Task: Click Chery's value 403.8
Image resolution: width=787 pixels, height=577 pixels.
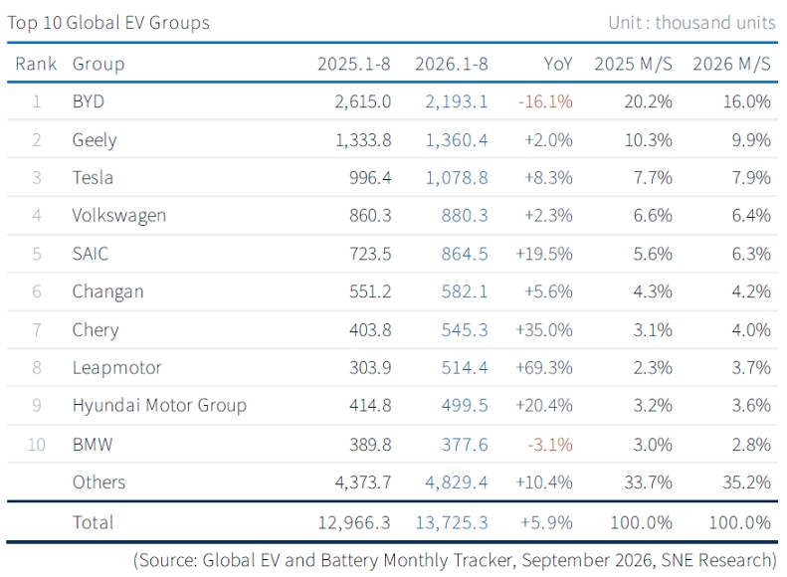Action: coord(370,330)
